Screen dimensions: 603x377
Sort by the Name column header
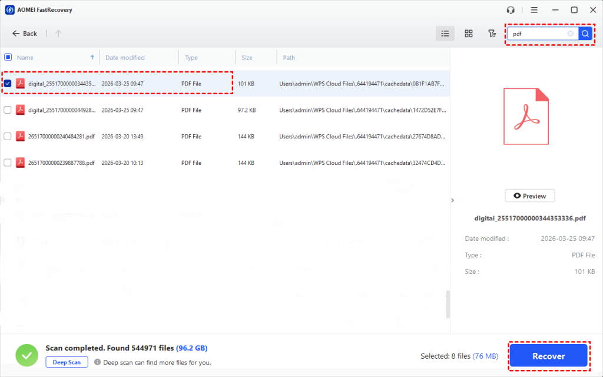pos(25,58)
